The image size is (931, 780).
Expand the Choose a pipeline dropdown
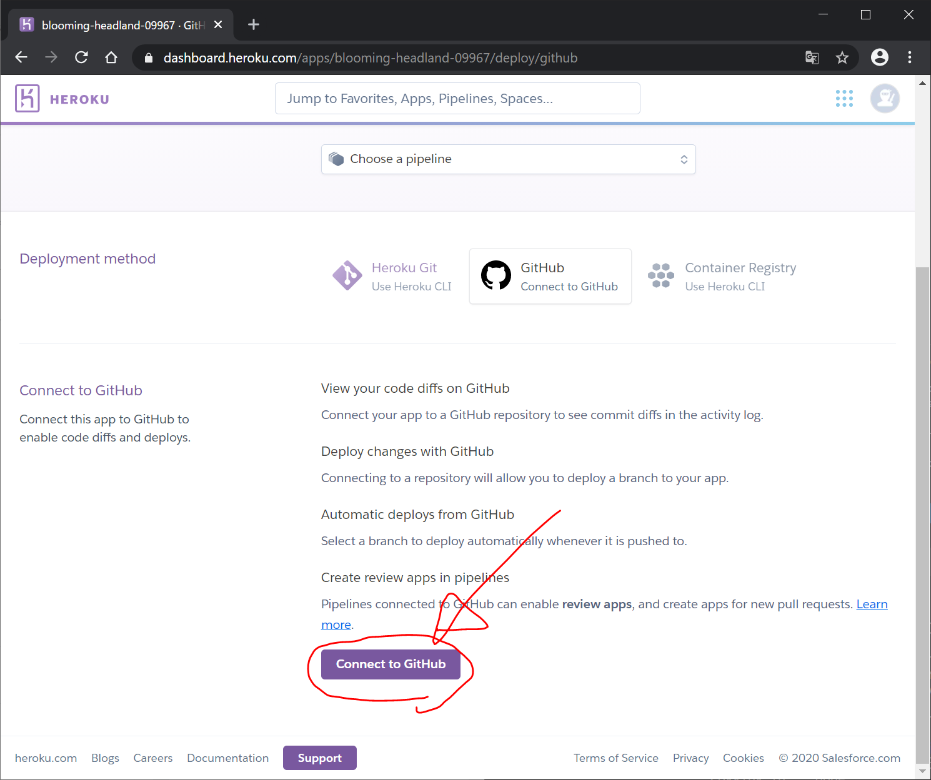coord(508,159)
